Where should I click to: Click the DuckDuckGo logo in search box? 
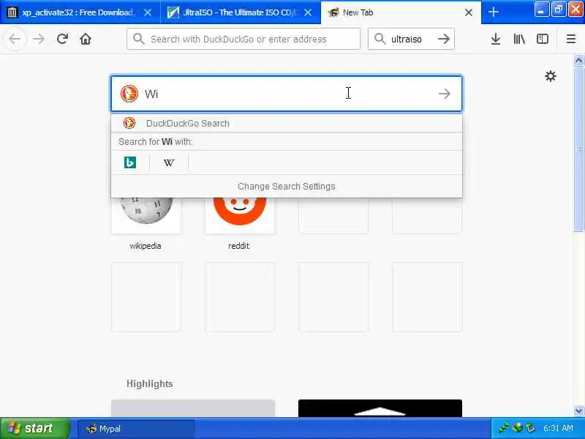pos(129,94)
